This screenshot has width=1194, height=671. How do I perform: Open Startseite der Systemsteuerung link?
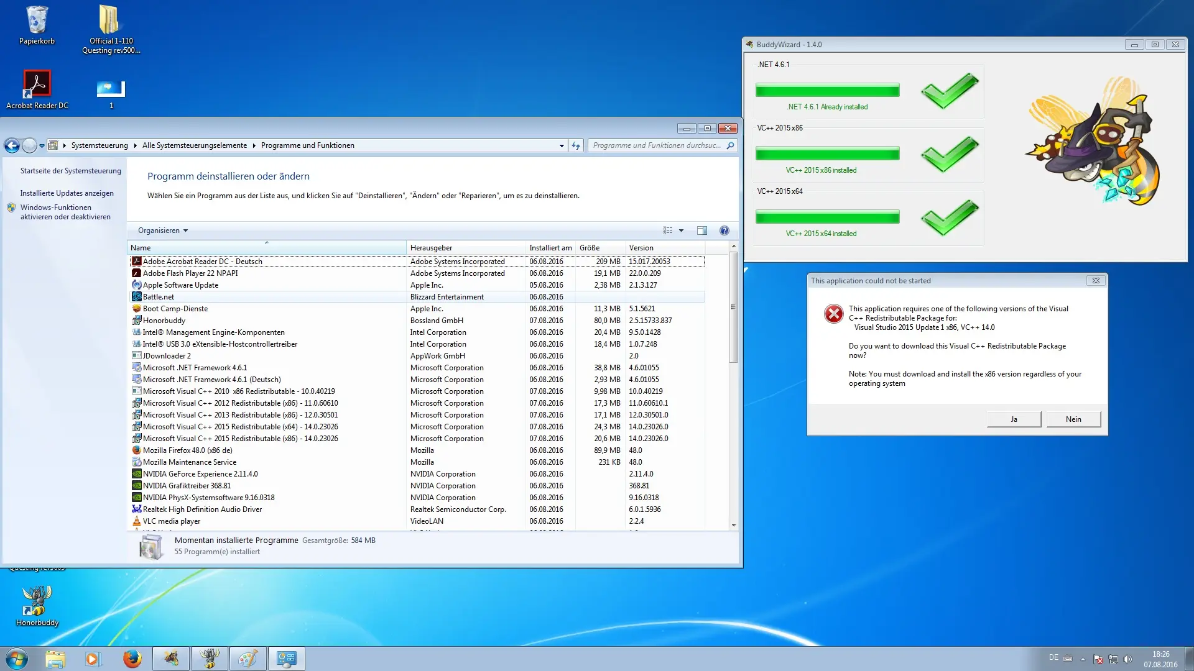point(71,171)
